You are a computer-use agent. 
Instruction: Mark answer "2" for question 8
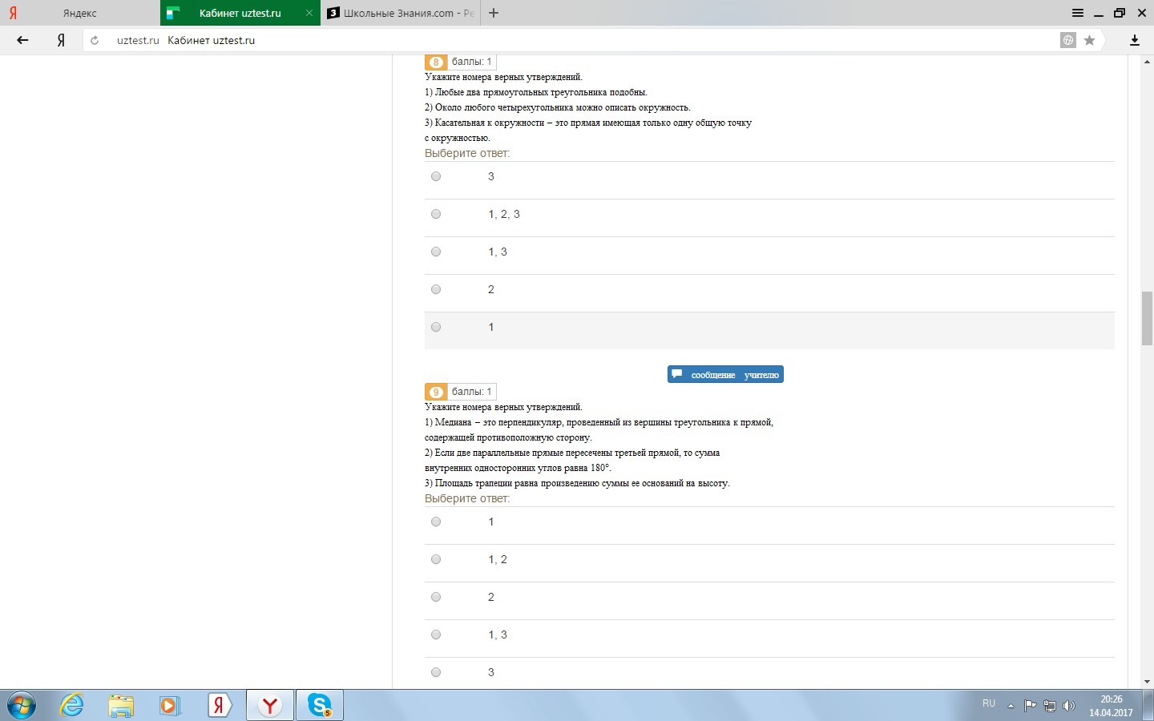click(436, 289)
